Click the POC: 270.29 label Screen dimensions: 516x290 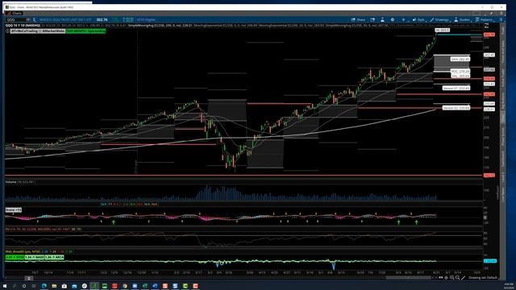point(460,72)
